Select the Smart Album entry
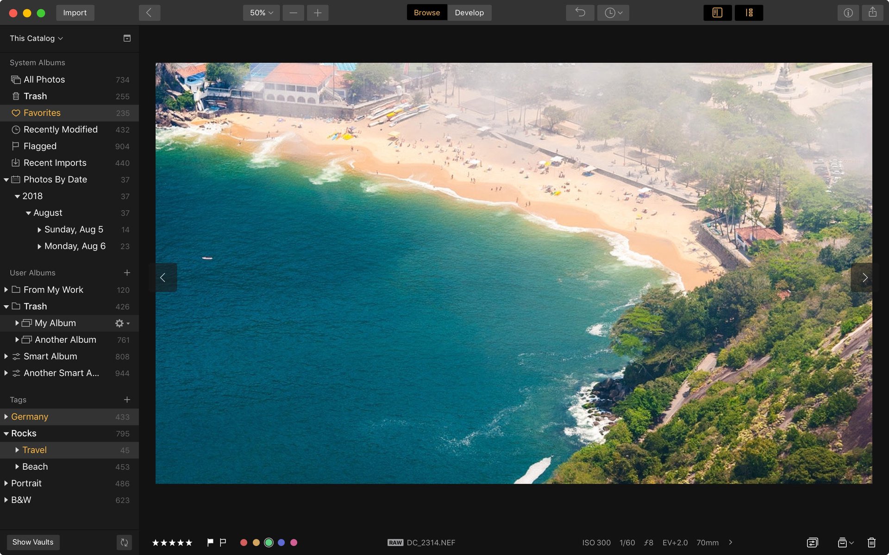 [x=69, y=356]
